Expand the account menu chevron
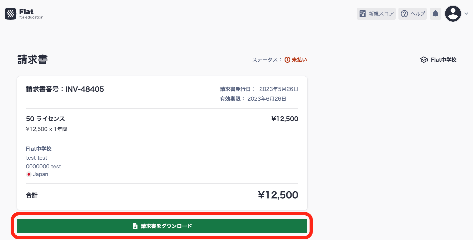Image resolution: width=473 pixels, height=240 pixels. click(466, 14)
